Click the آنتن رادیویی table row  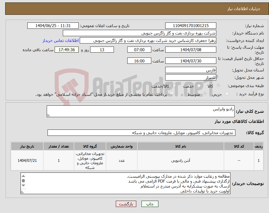[180, 160]
